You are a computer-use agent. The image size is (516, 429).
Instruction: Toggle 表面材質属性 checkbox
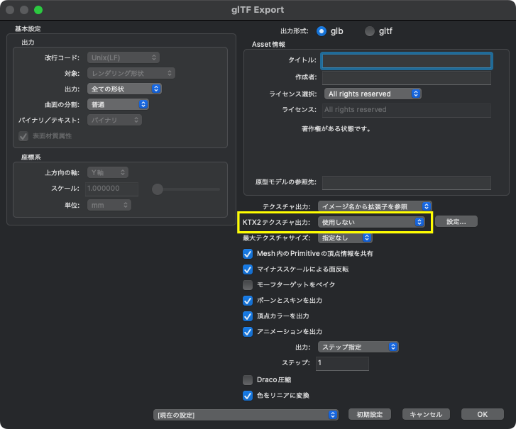[x=23, y=136]
